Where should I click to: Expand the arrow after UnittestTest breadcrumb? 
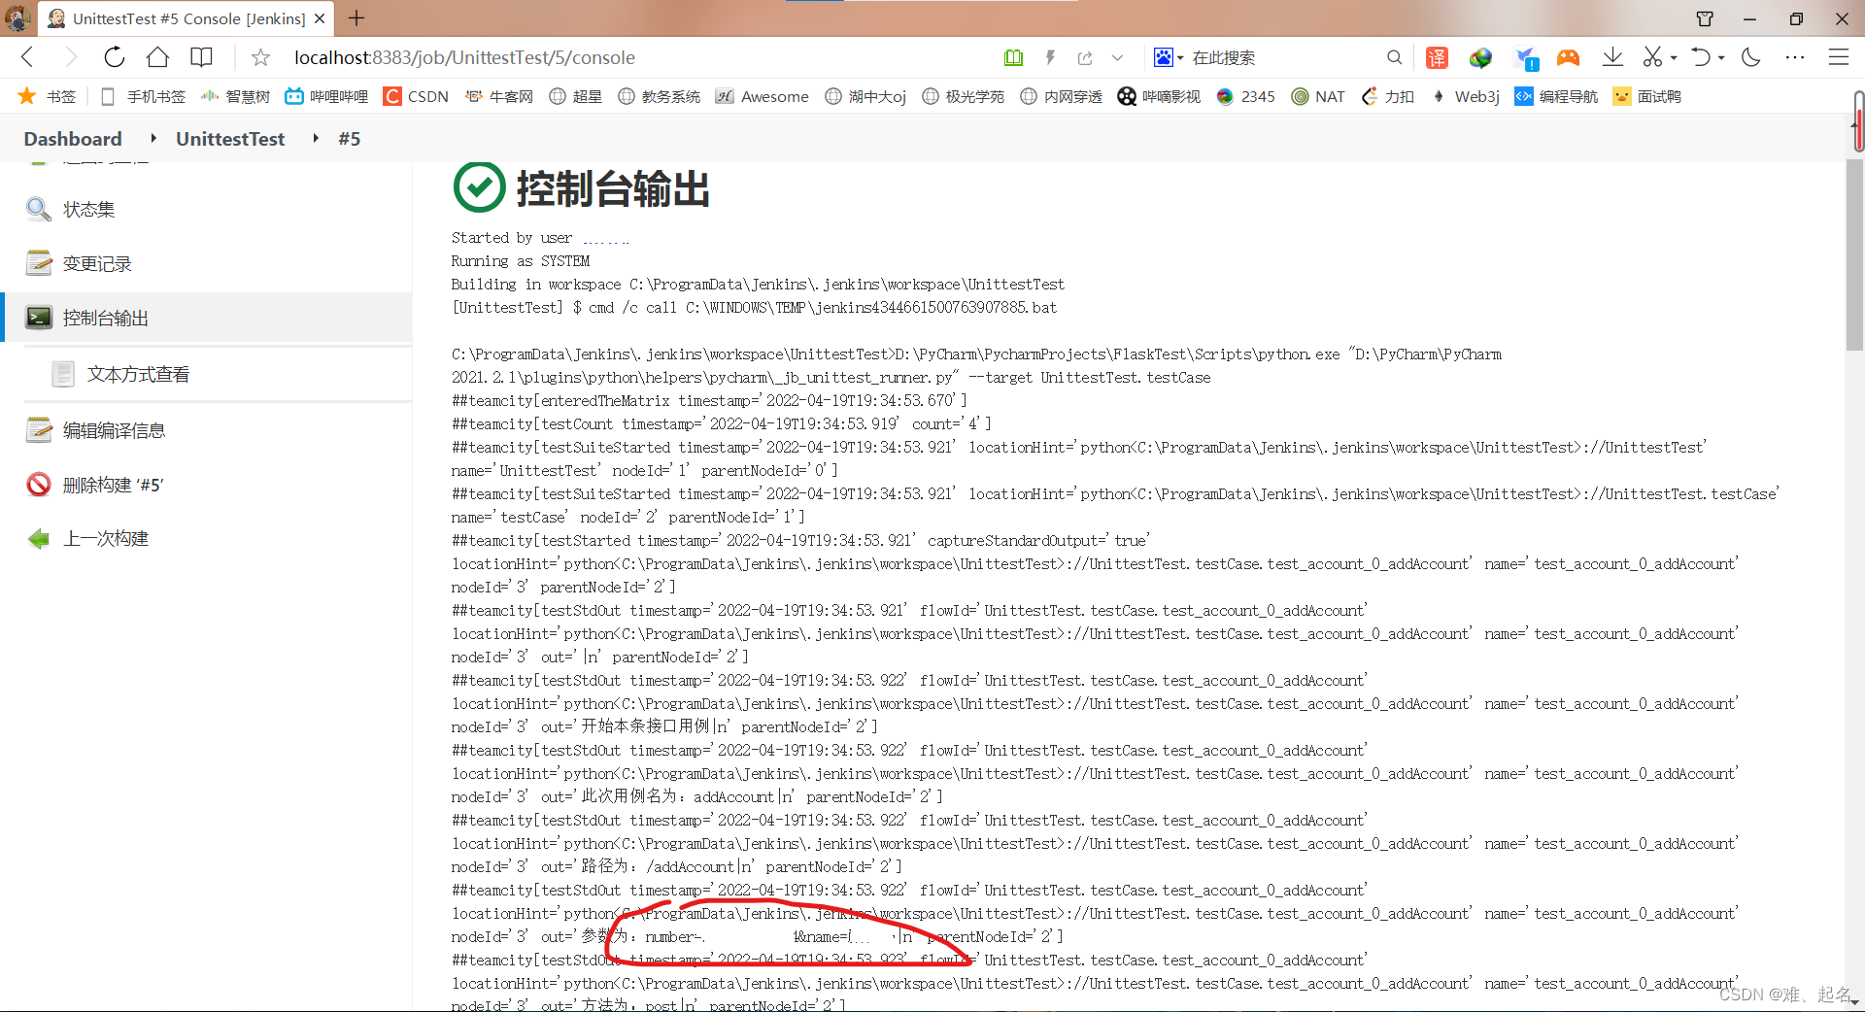point(316,139)
